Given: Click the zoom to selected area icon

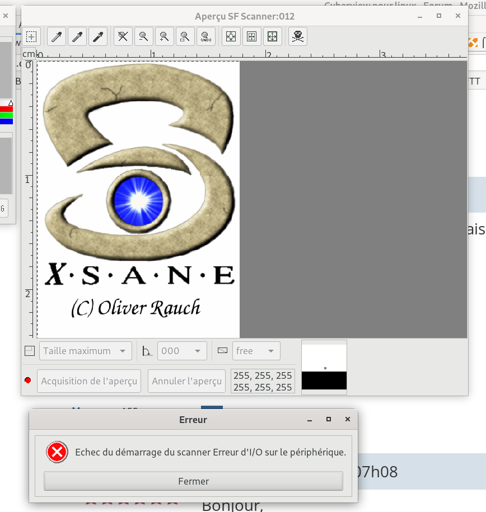Looking at the screenshot, I should tap(185, 36).
